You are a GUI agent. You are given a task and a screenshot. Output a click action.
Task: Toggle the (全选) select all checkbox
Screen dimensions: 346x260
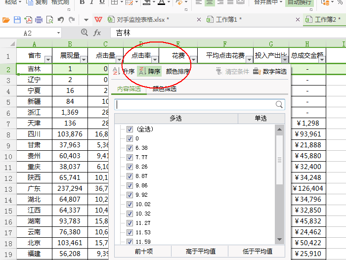(x=130, y=129)
